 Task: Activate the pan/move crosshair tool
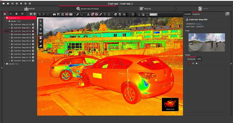pos(40,29)
